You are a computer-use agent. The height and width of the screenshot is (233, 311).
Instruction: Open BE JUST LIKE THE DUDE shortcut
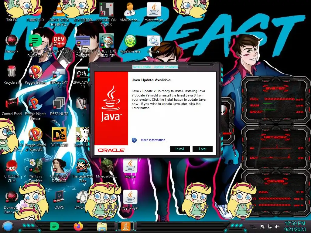click(107, 46)
